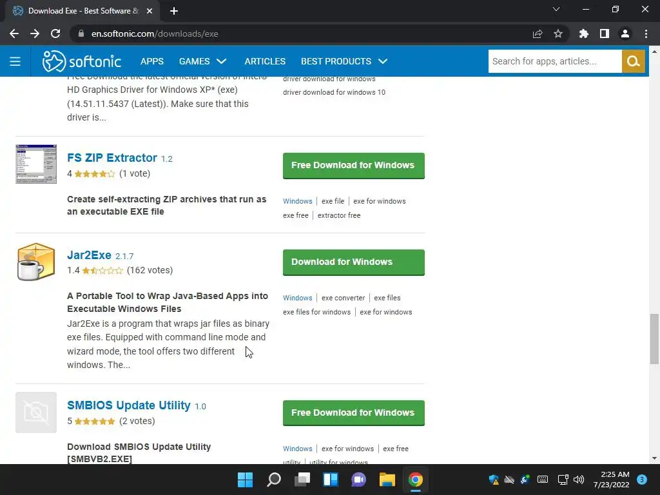Open the APPS menu item
Viewport: 660px width, 495px height.
pos(152,61)
